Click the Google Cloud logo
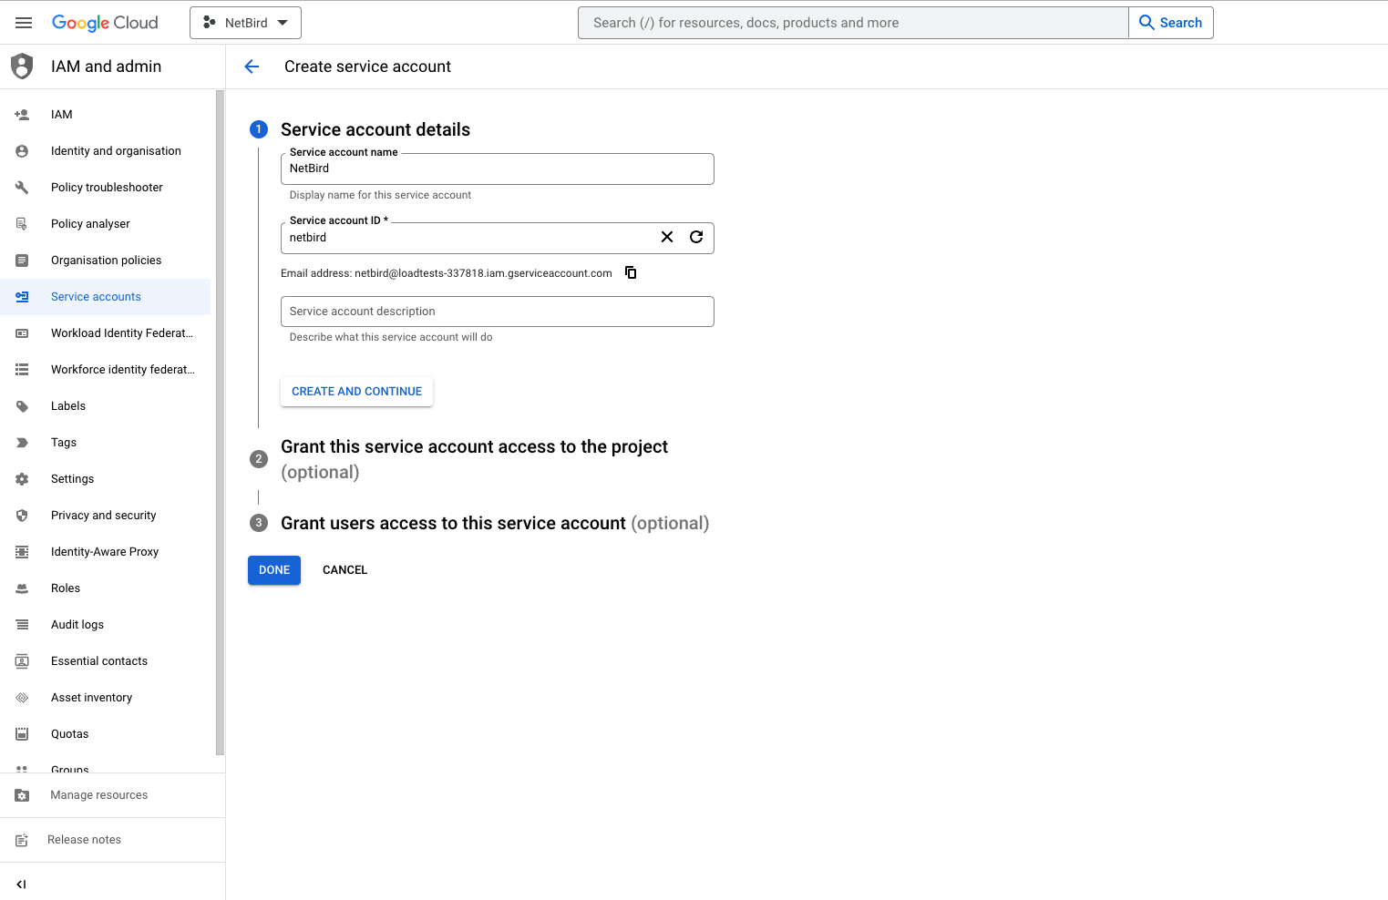Screen dimensions: 1388x900 pyautogui.click(x=105, y=22)
